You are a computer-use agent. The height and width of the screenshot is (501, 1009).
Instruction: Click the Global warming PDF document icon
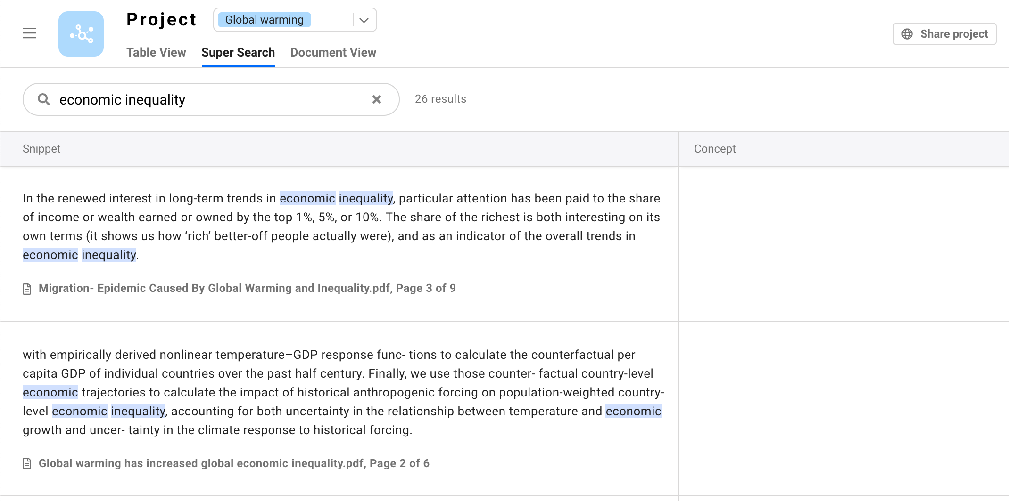(x=27, y=464)
